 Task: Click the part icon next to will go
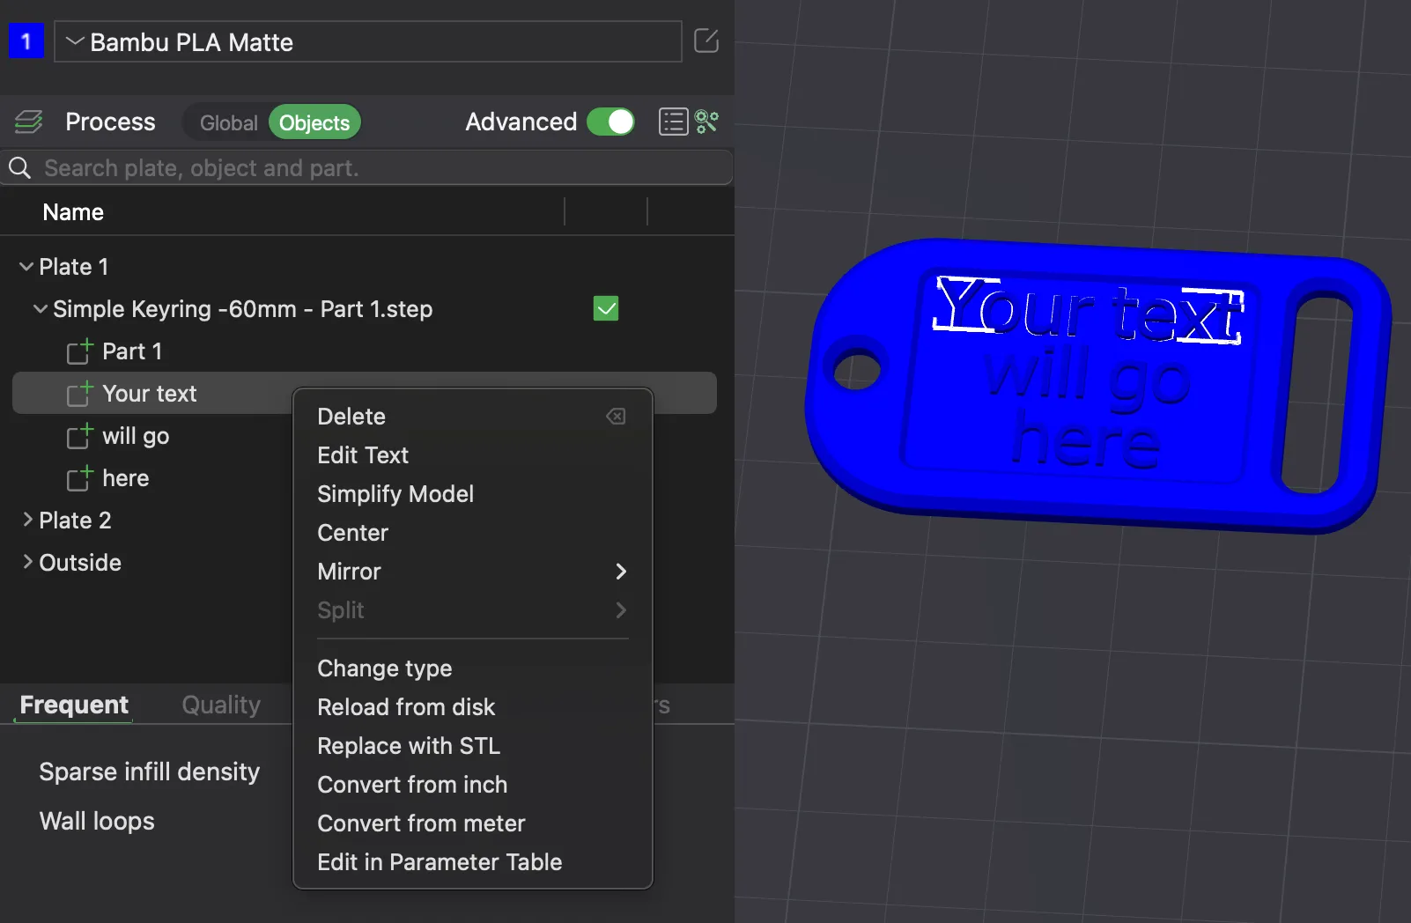tap(80, 436)
